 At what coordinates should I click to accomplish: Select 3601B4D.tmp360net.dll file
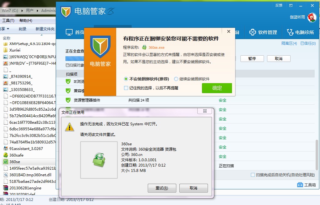tap(28, 175)
